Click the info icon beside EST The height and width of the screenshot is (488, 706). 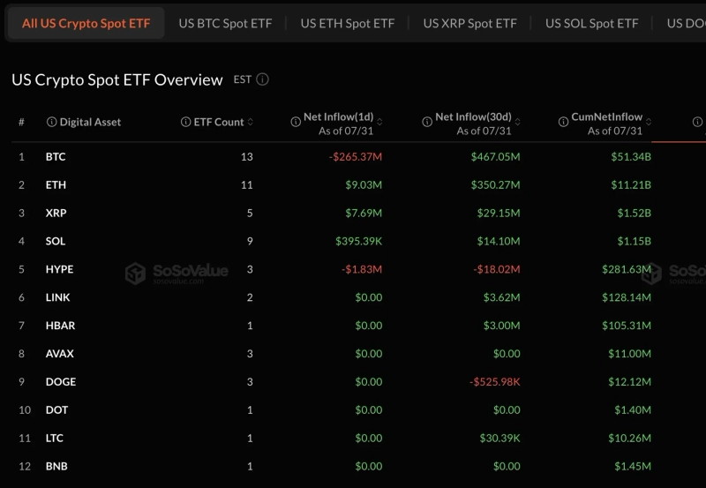(262, 79)
